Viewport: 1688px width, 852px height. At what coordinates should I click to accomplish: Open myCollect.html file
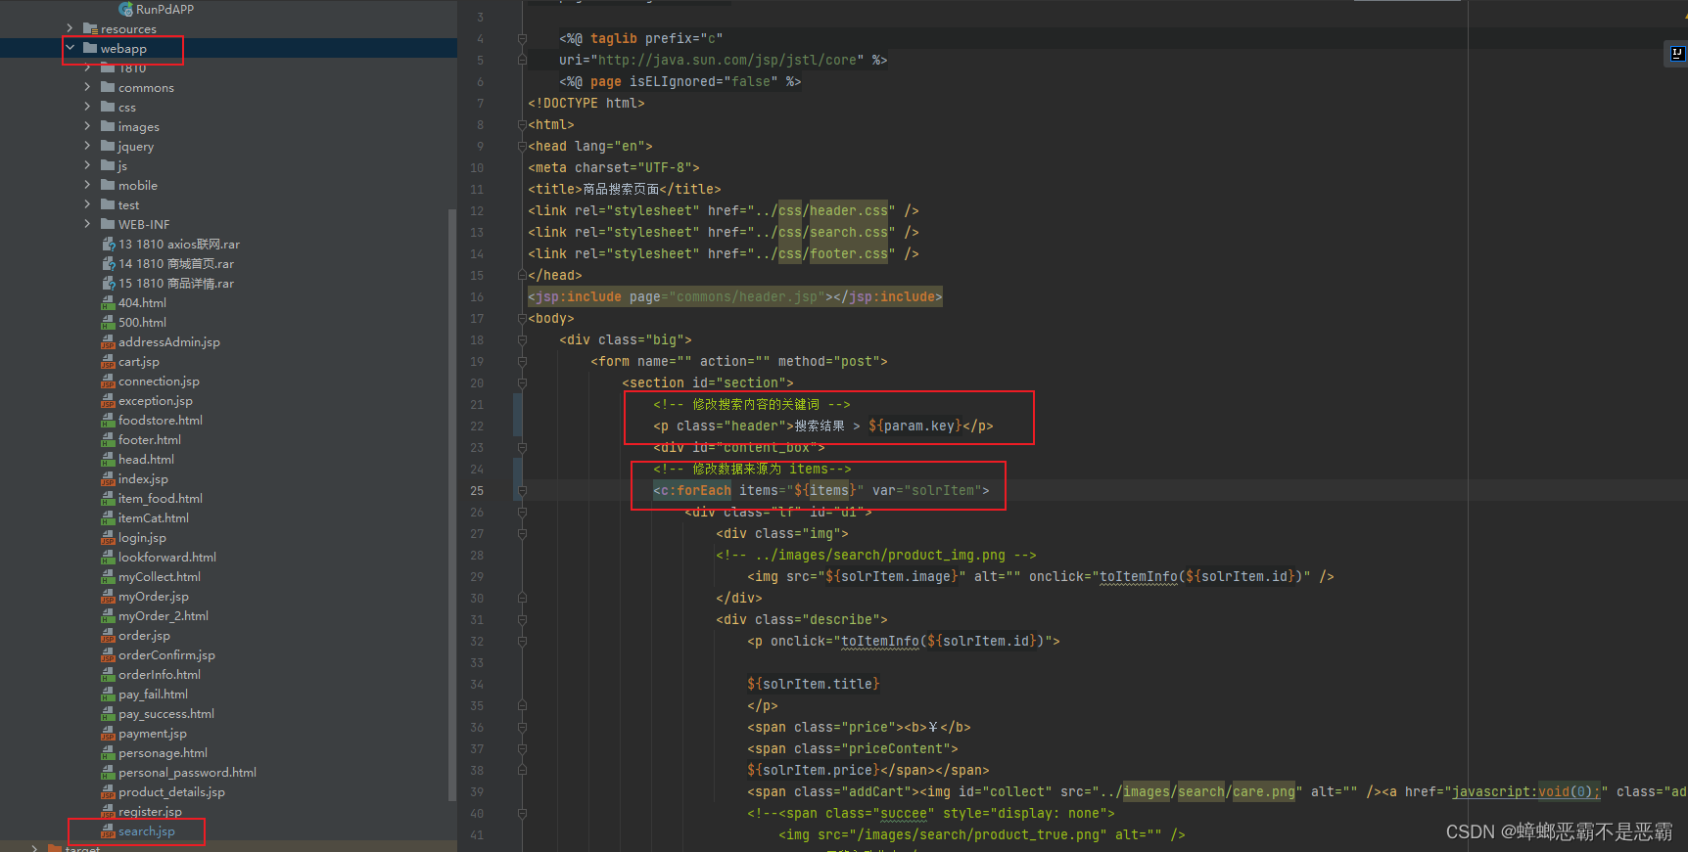(x=160, y=576)
